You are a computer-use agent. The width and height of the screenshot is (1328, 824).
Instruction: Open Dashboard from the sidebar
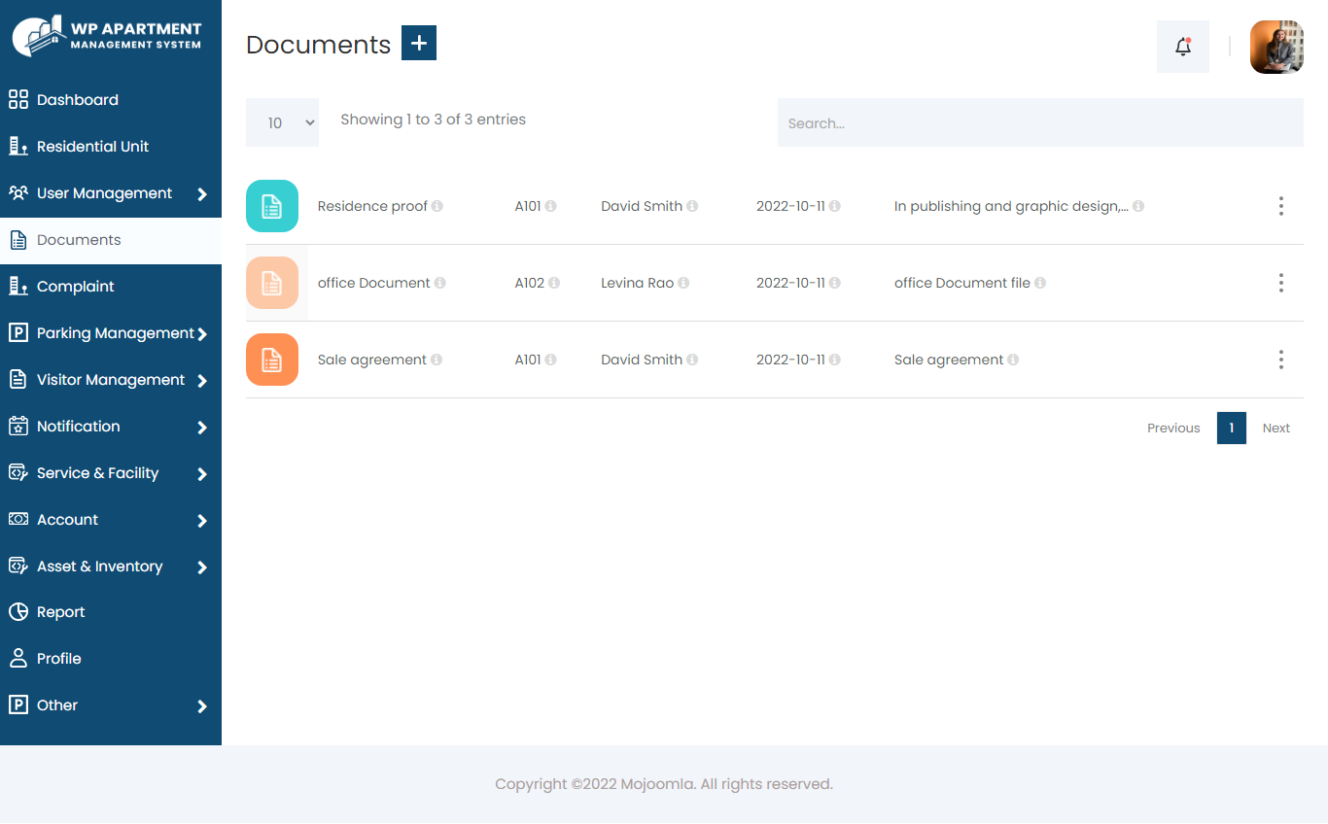tap(111, 99)
